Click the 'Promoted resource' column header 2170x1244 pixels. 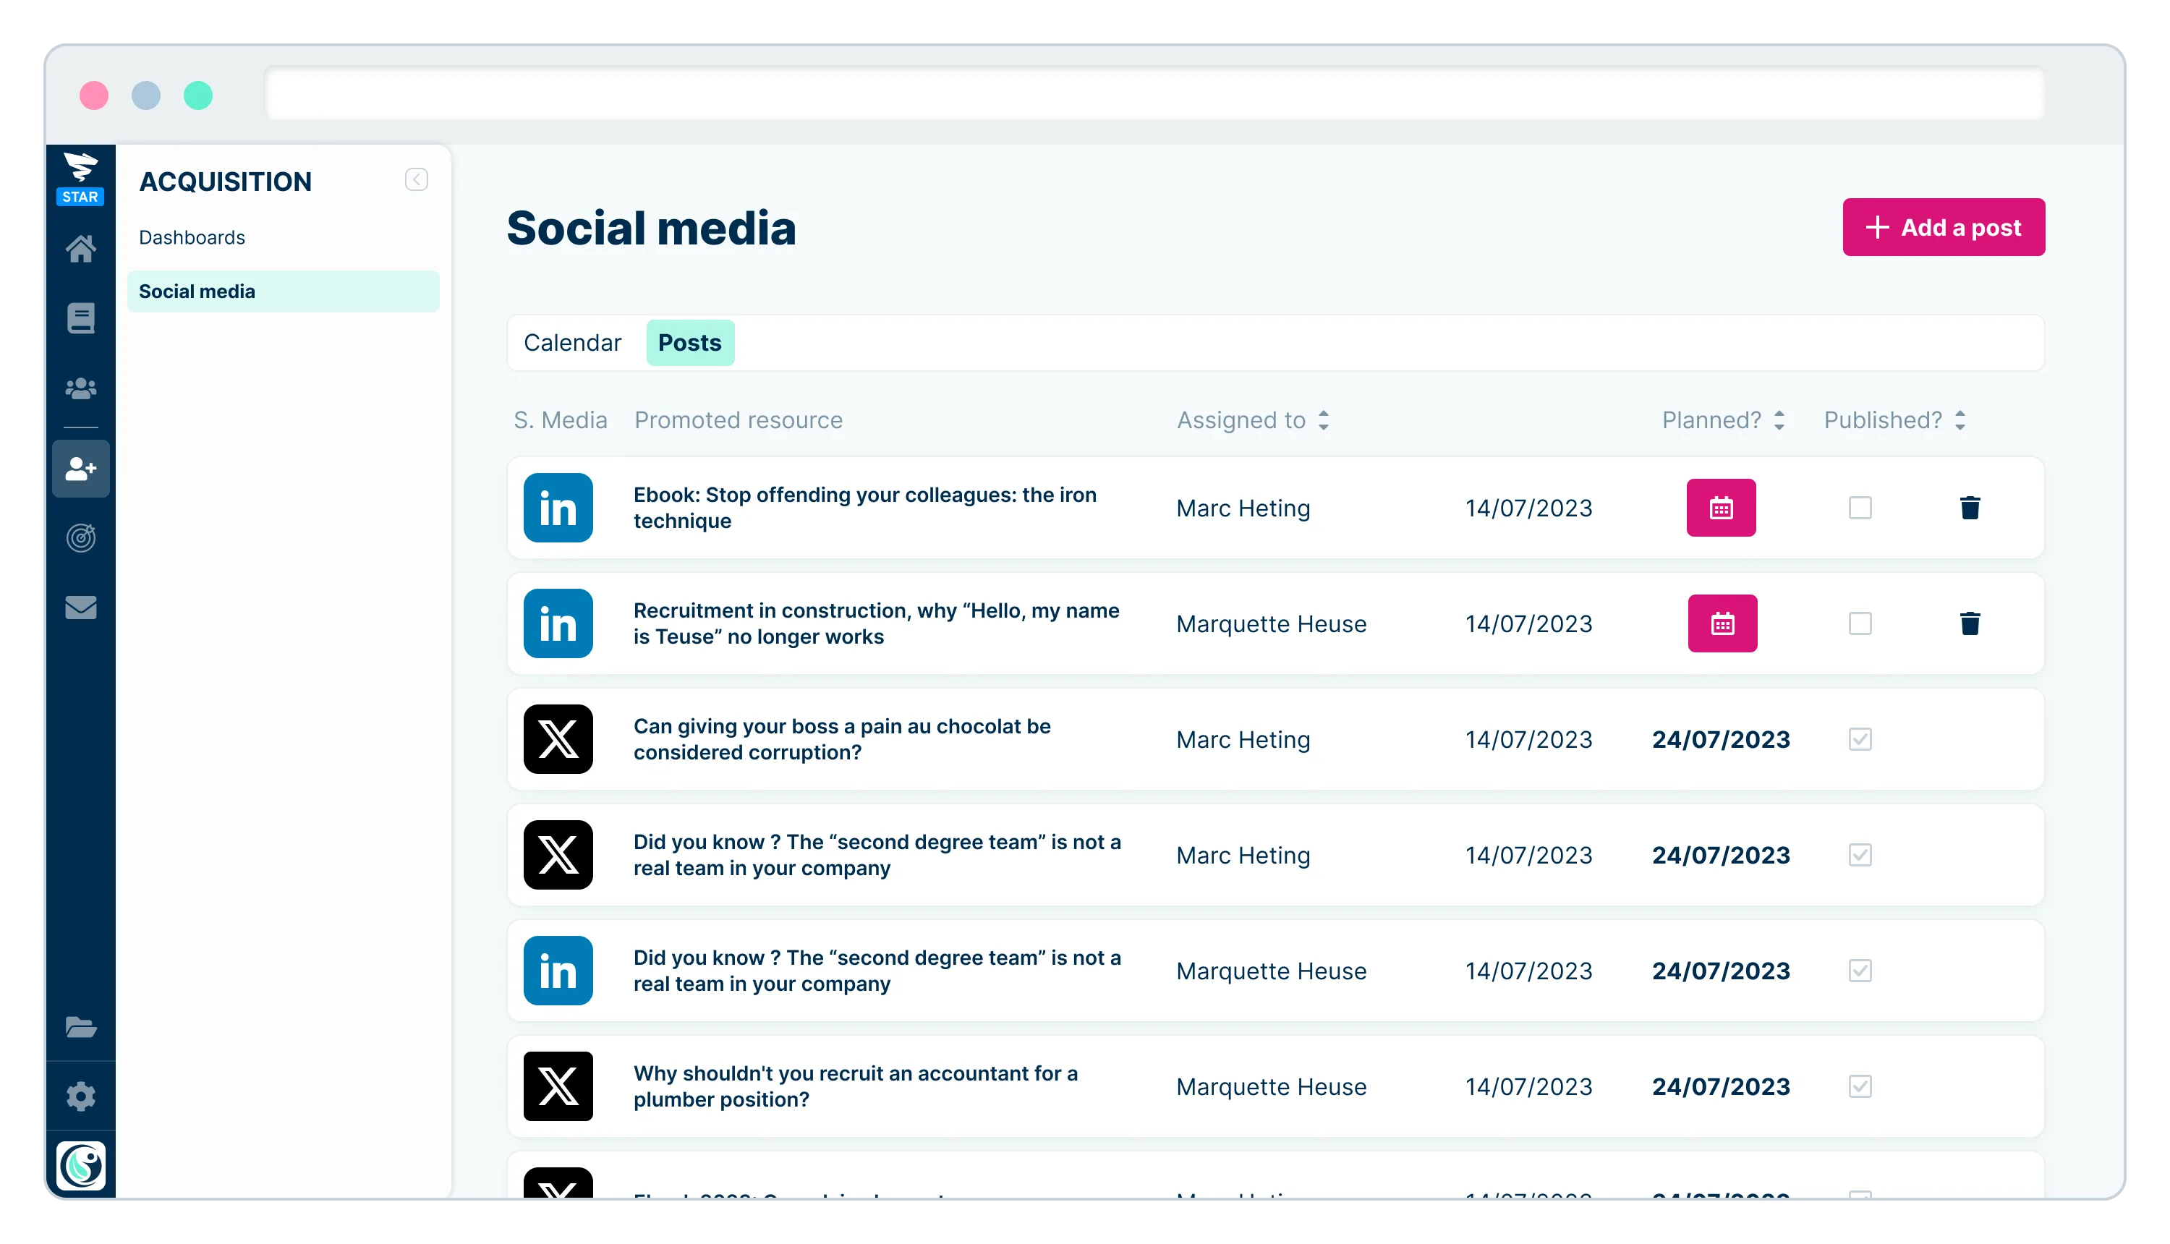click(738, 419)
